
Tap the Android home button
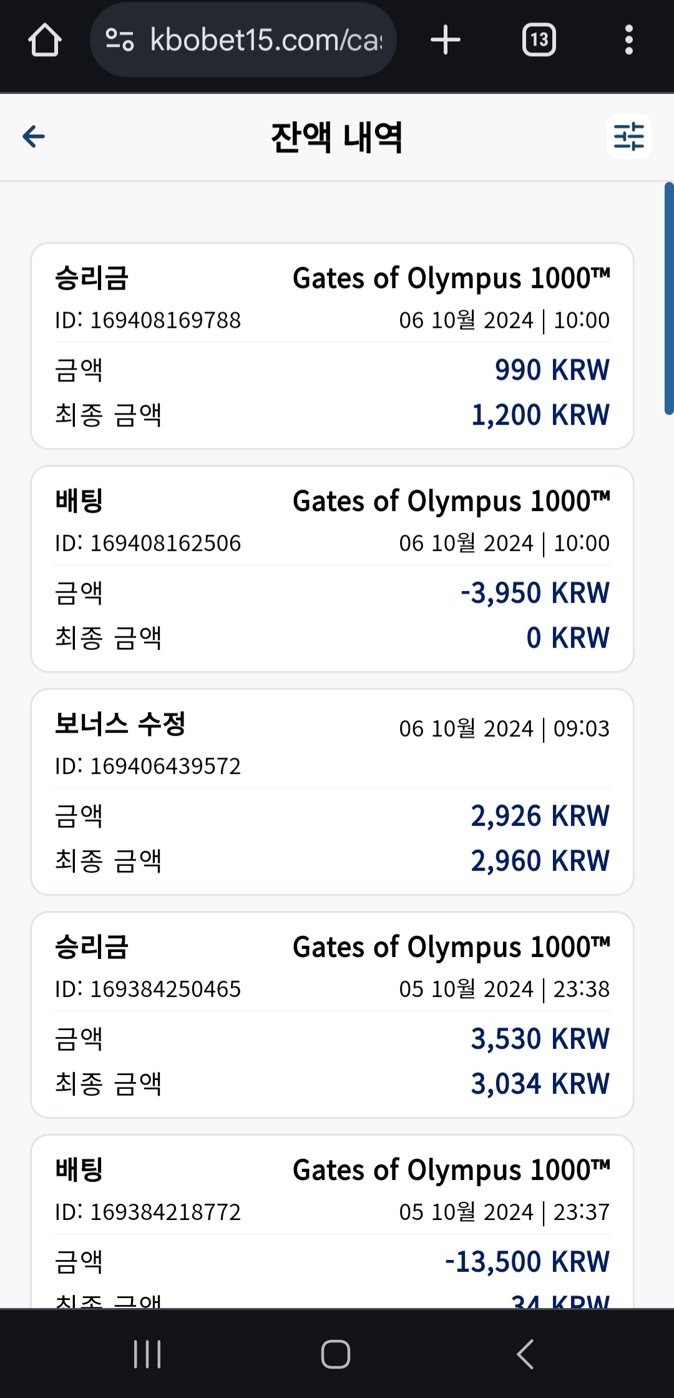[x=336, y=1354]
